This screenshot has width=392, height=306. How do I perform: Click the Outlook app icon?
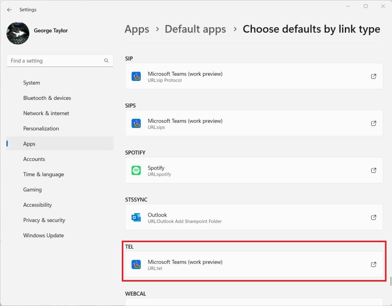pyautogui.click(x=136, y=217)
